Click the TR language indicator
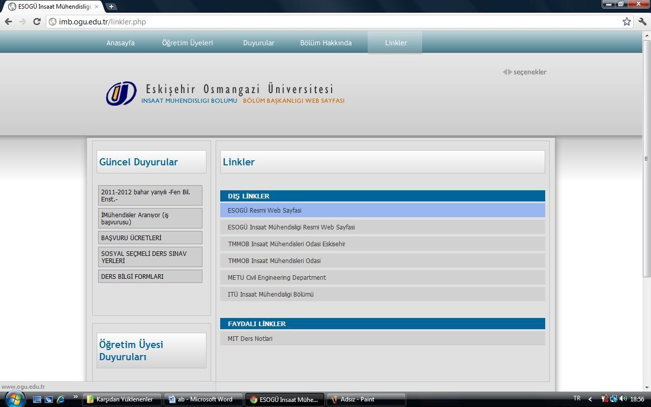Viewport: 651px width, 407px height. 577,398
